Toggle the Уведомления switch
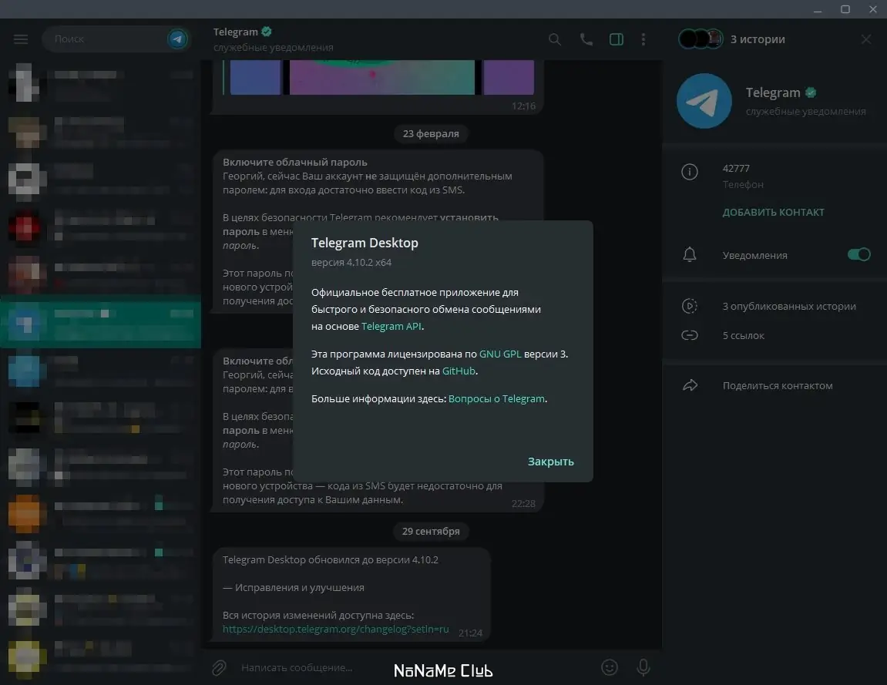The image size is (887, 685). pos(858,254)
